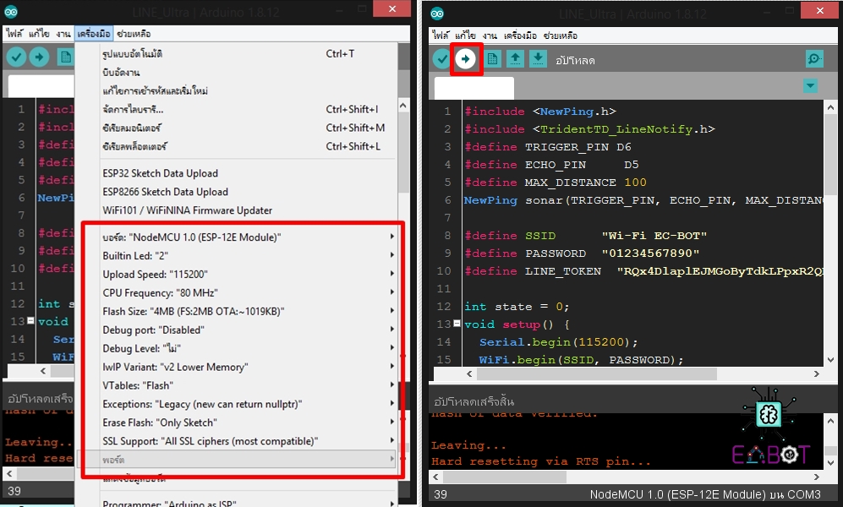Viewport: 843px width, 507px height.
Task: Open Serial Monitor magnifier icon in right window
Action: tap(814, 58)
